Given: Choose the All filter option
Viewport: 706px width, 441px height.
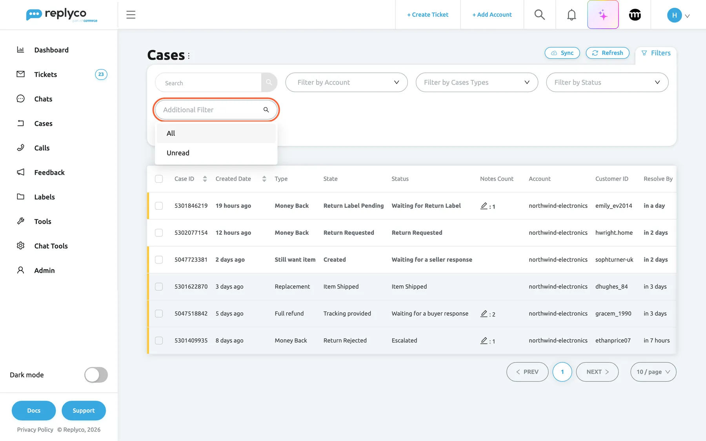Looking at the screenshot, I should [x=216, y=133].
